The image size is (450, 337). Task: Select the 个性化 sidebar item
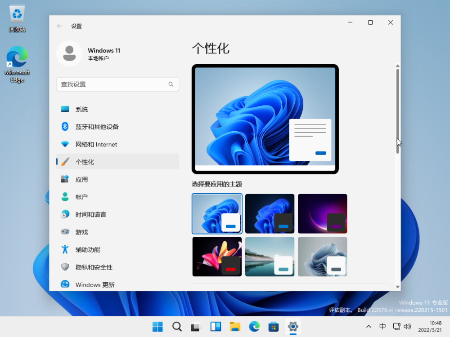pos(85,162)
